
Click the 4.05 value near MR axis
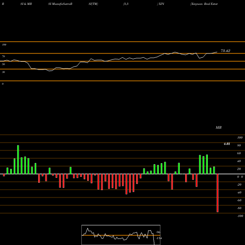tap(227, 144)
